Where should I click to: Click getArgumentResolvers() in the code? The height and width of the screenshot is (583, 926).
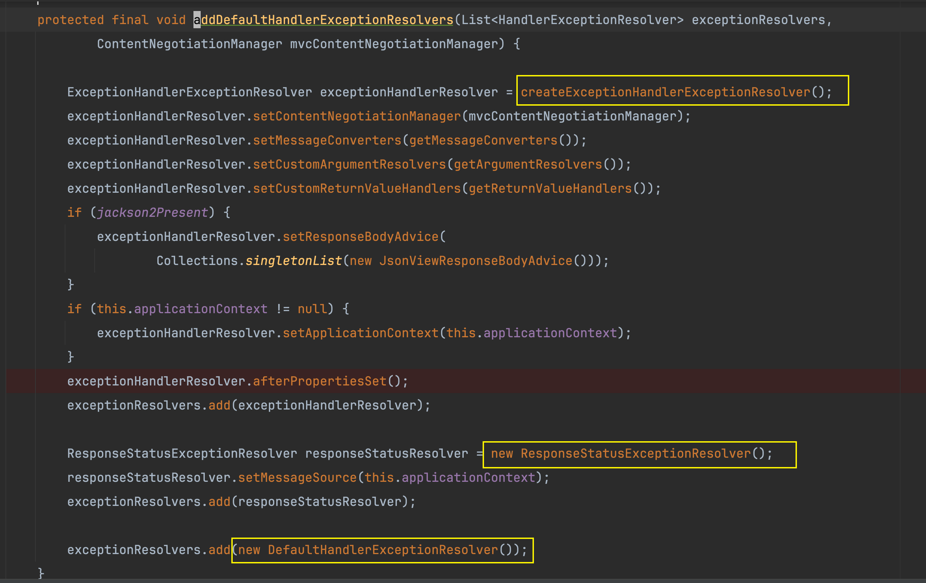(535, 164)
